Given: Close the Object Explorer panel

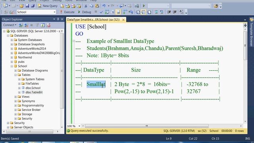Looking at the screenshot, I should [x=62, y=19].
